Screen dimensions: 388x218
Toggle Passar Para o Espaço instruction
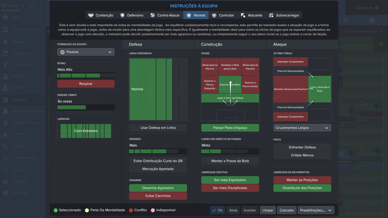pos(230,128)
